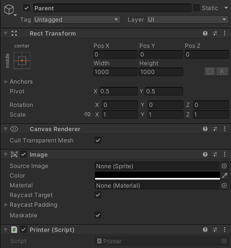The height and width of the screenshot is (248, 231).
Task: Open Source Image object picker
Action: pos(224,166)
